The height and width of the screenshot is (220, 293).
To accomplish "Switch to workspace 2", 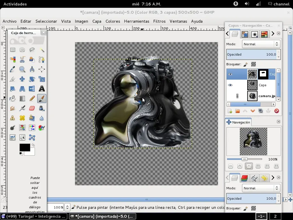I will click(275, 217).
